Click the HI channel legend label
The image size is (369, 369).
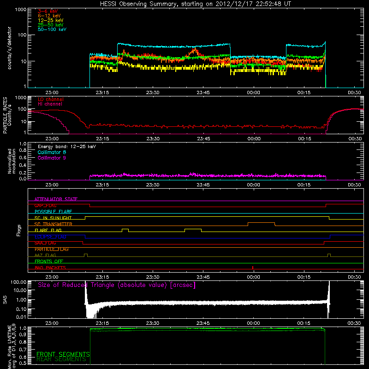[x=50, y=104]
